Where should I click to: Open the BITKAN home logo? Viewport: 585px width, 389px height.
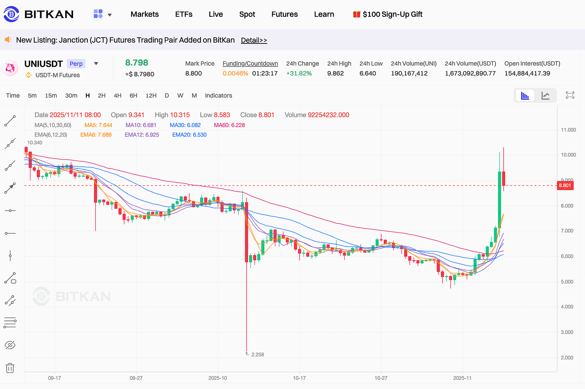(39, 14)
